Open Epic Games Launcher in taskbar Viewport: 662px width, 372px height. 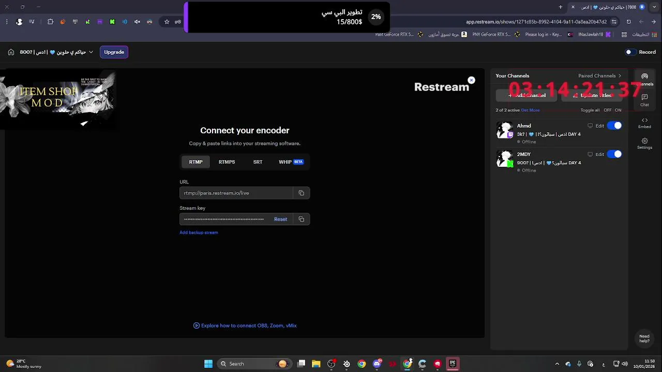[x=453, y=364]
